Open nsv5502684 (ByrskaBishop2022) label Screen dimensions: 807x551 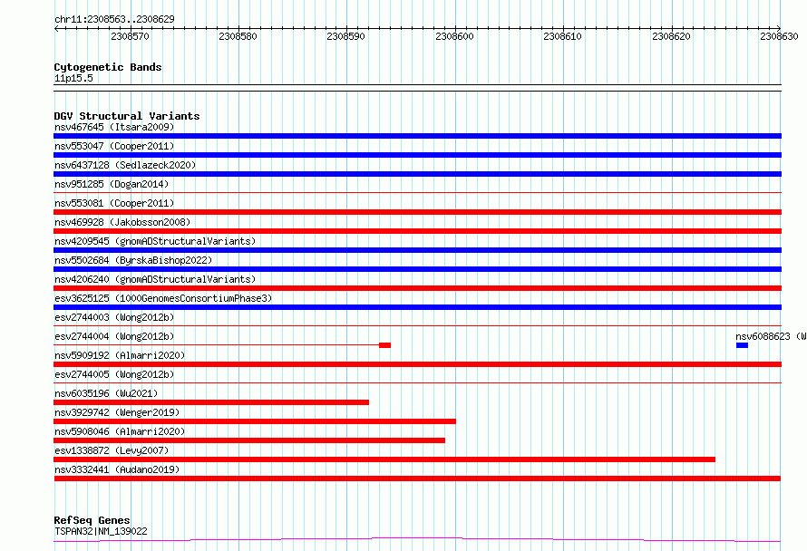[x=133, y=260]
